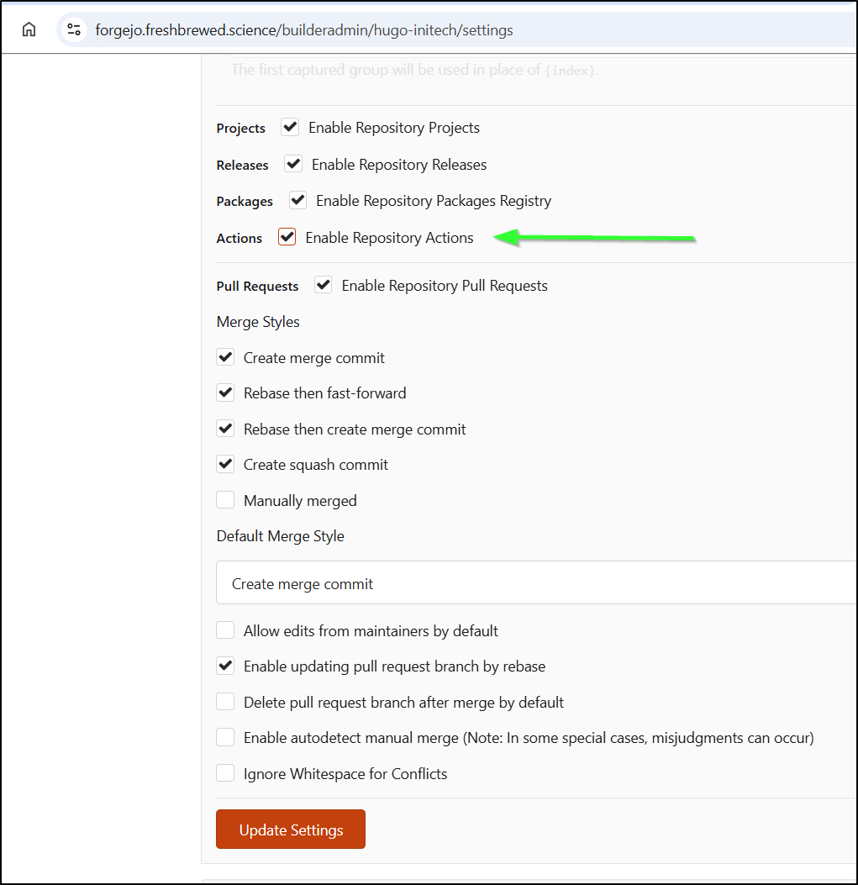Disable Enable Repository Projects checkbox
858x885 pixels.
(290, 128)
